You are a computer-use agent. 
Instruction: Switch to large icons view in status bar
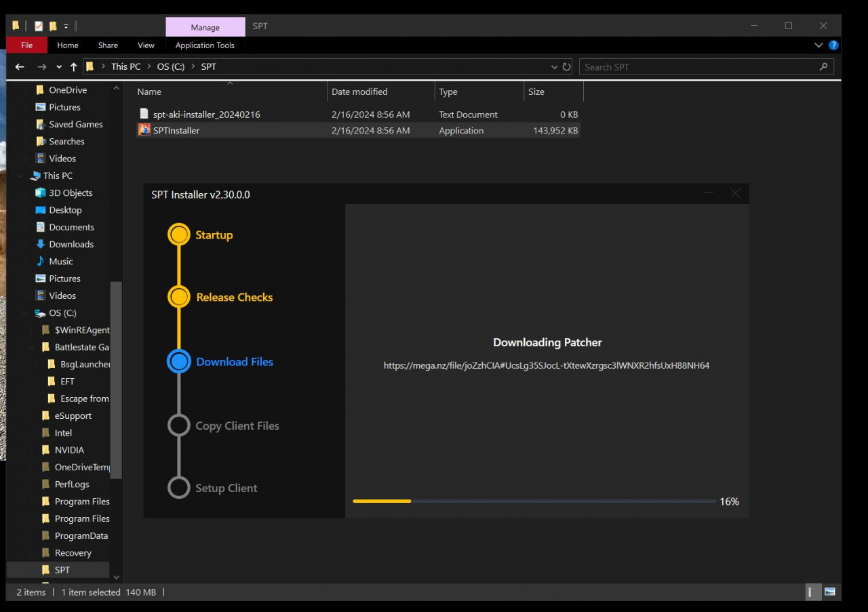click(830, 592)
